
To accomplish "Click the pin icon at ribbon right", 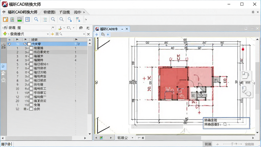I will pos(253,12).
